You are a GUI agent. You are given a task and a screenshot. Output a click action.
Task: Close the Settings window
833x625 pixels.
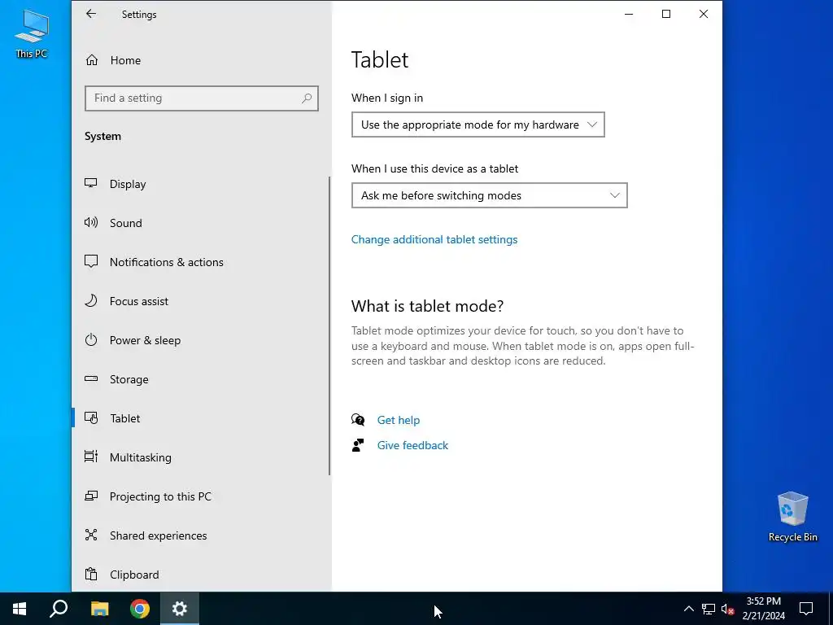tap(704, 14)
